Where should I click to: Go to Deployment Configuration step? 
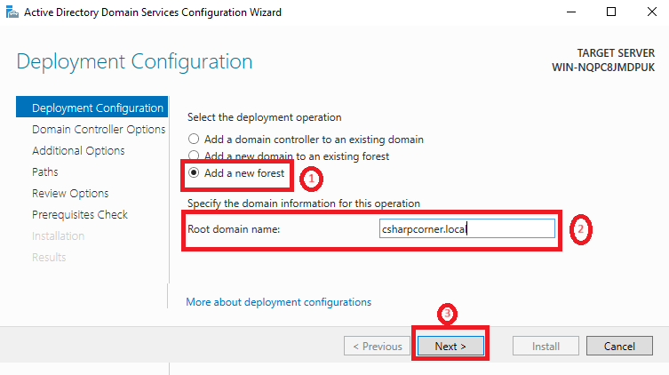(92, 108)
